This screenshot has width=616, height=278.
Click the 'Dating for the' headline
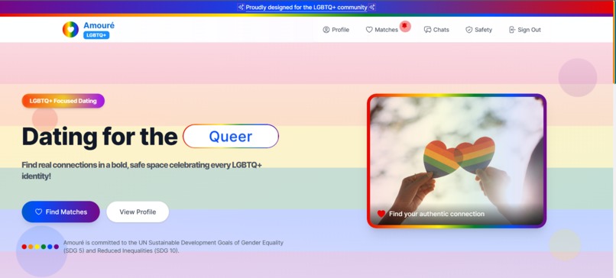point(100,137)
